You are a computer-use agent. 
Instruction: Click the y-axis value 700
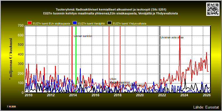pyautogui.click(x=21, y=26)
